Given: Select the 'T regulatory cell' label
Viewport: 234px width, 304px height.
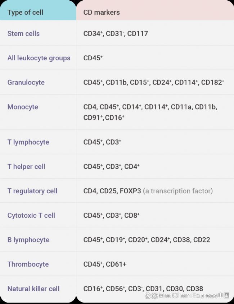Looking at the screenshot, I should point(32,191).
